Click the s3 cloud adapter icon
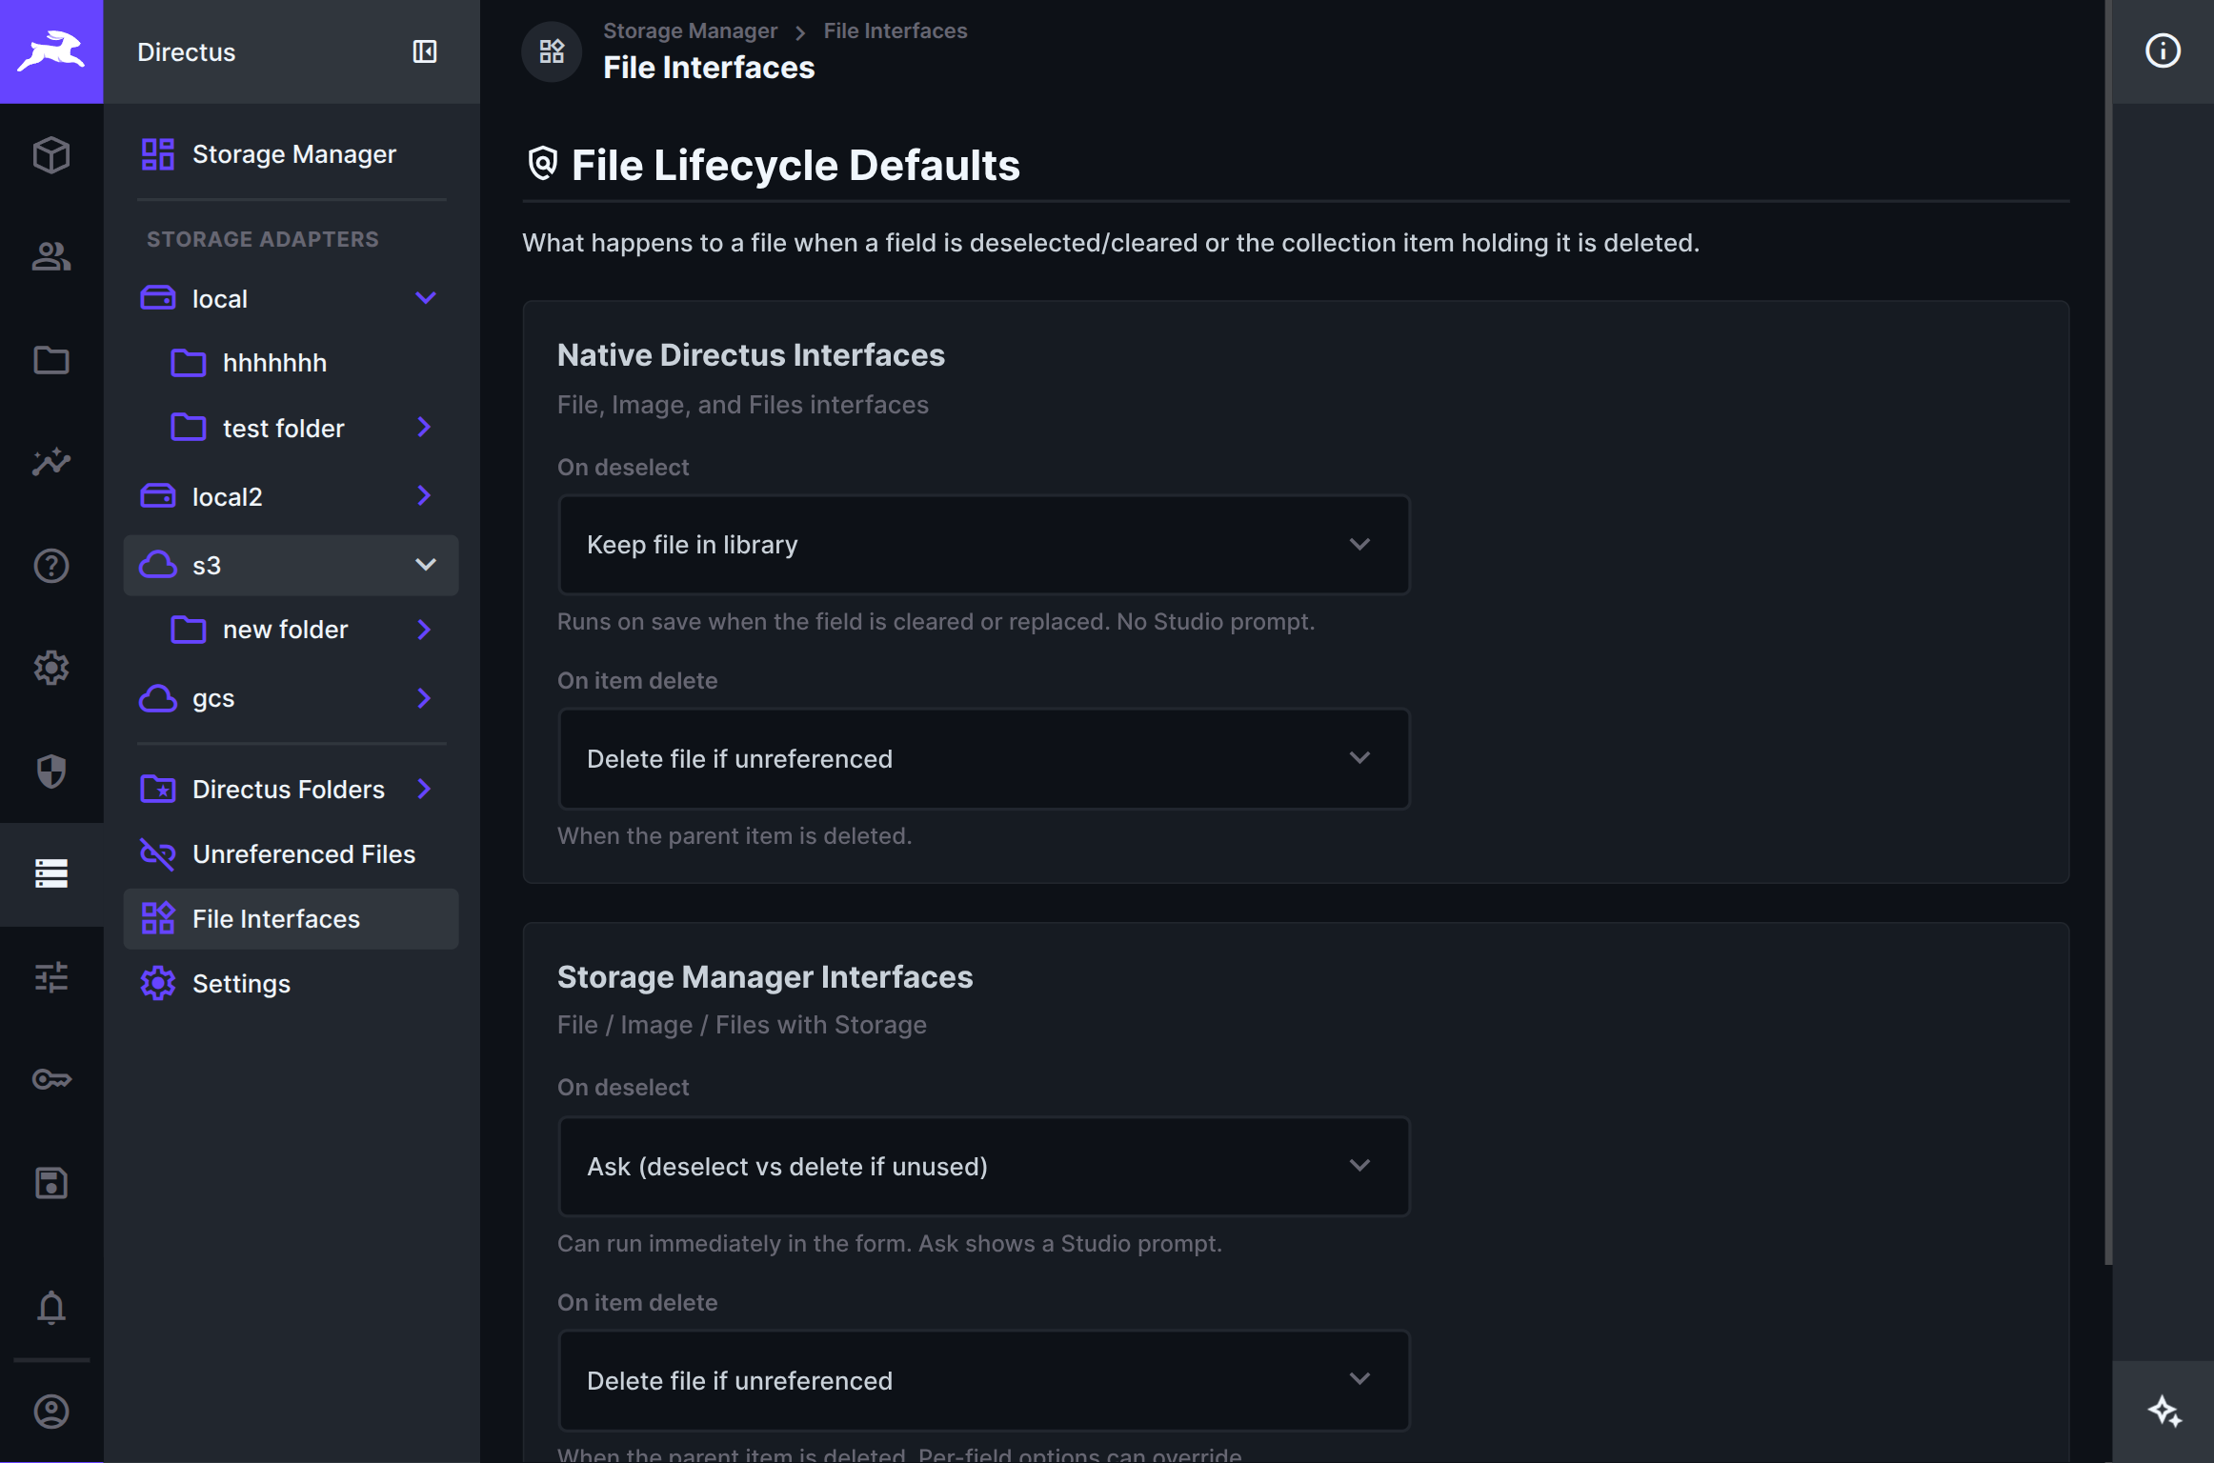The width and height of the screenshot is (2214, 1463). tap(158, 565)
